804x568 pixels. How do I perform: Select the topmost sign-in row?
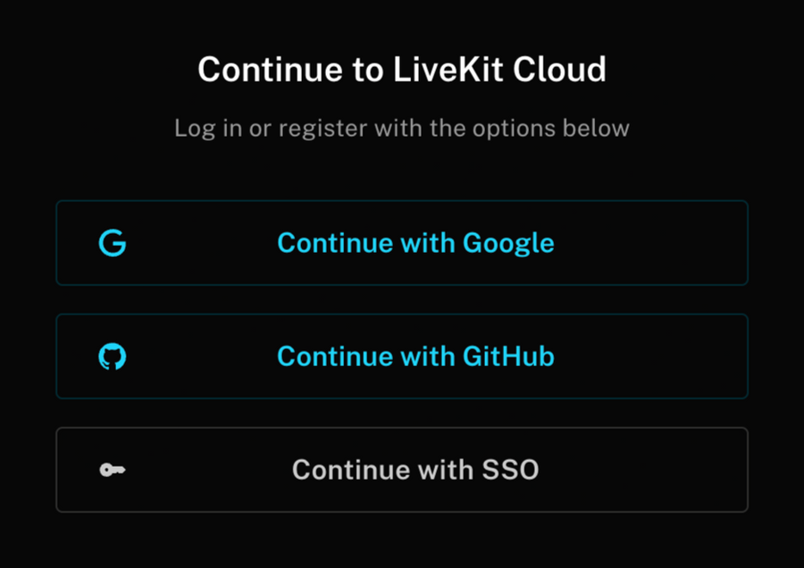point(402,242)
